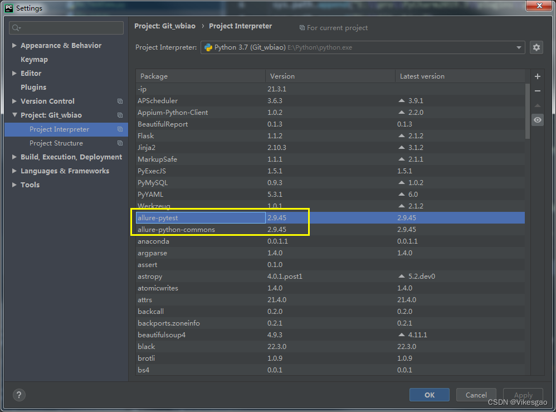Click the copy icon beside Project Interpreter
This screenshot has height=412, width=556.
click(120, 129)
